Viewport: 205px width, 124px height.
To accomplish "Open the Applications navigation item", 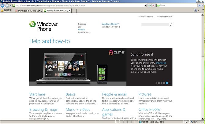I will [84, 32].
